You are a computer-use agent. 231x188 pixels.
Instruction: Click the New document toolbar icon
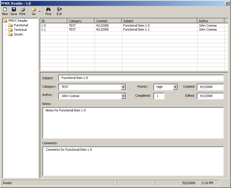click(5, 9)
